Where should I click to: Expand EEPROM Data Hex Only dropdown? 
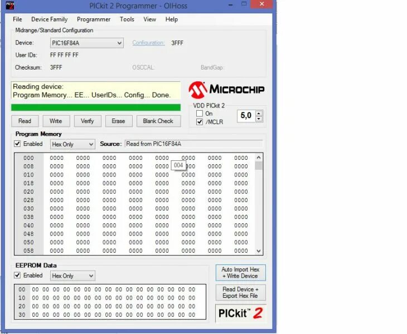72,276
